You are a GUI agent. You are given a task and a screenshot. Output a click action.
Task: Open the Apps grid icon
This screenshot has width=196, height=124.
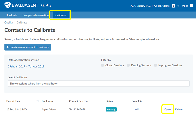click(191, 5)
